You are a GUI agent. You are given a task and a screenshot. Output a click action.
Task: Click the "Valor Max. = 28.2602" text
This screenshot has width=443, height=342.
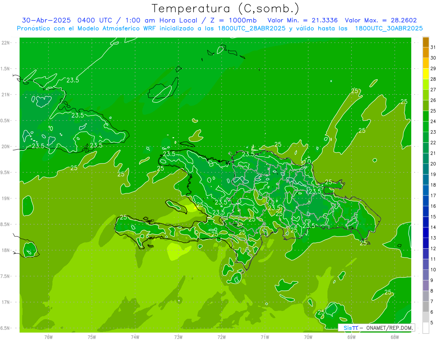coord(381,20)
